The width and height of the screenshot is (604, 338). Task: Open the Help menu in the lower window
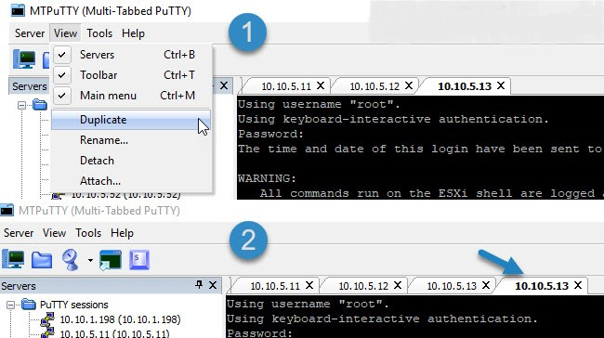tap(122, 233)
